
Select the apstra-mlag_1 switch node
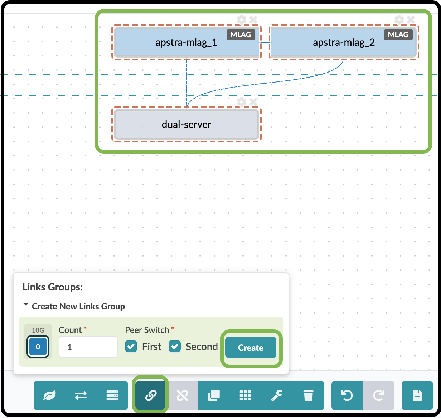[x=186, y=43]
